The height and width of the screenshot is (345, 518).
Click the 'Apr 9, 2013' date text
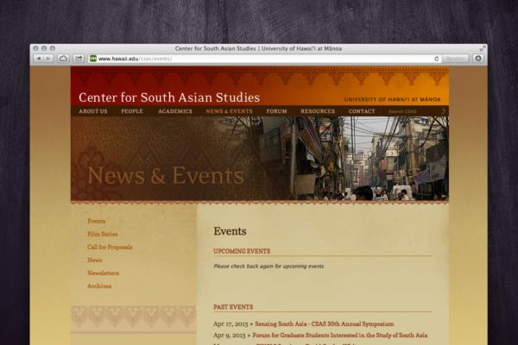[x=230, y=336]
